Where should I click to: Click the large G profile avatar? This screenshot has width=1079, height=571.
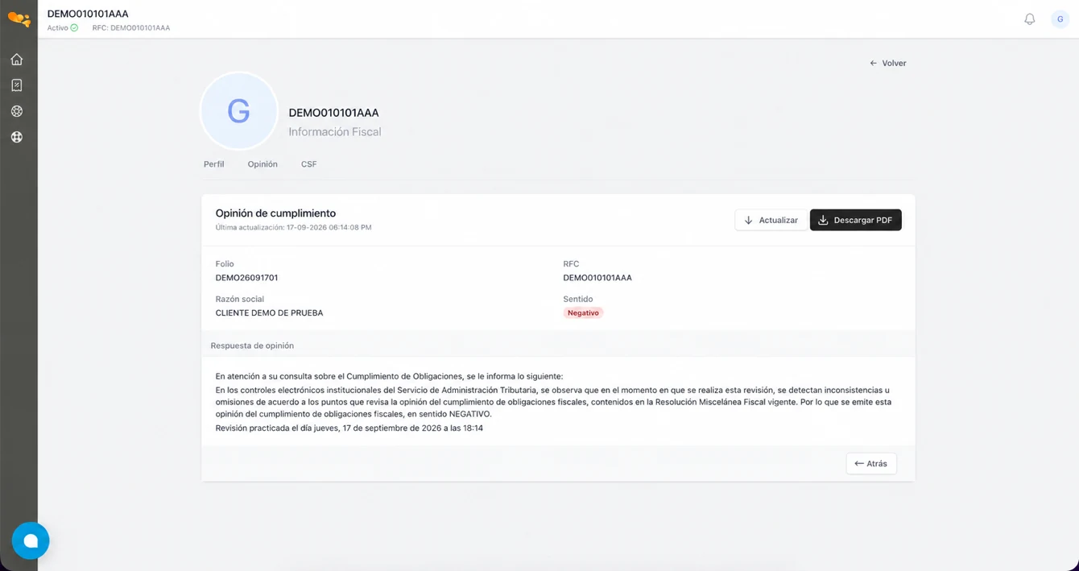coord(238,111)
